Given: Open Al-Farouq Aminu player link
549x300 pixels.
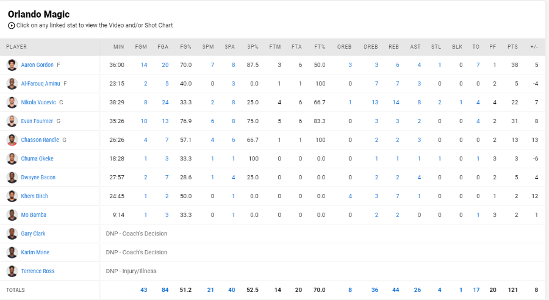Looking at the screenshot, I should coord(40,84).
